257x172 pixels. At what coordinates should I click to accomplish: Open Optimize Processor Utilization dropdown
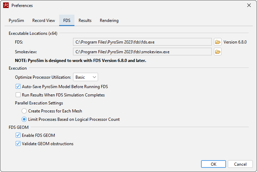(86, 77)
